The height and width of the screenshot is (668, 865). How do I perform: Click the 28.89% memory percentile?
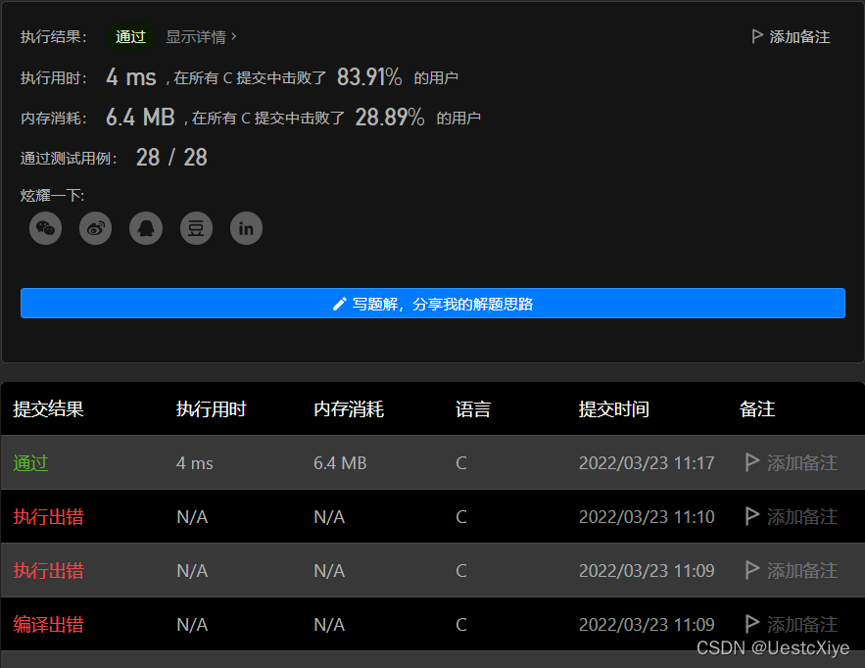tap(390, 117)
